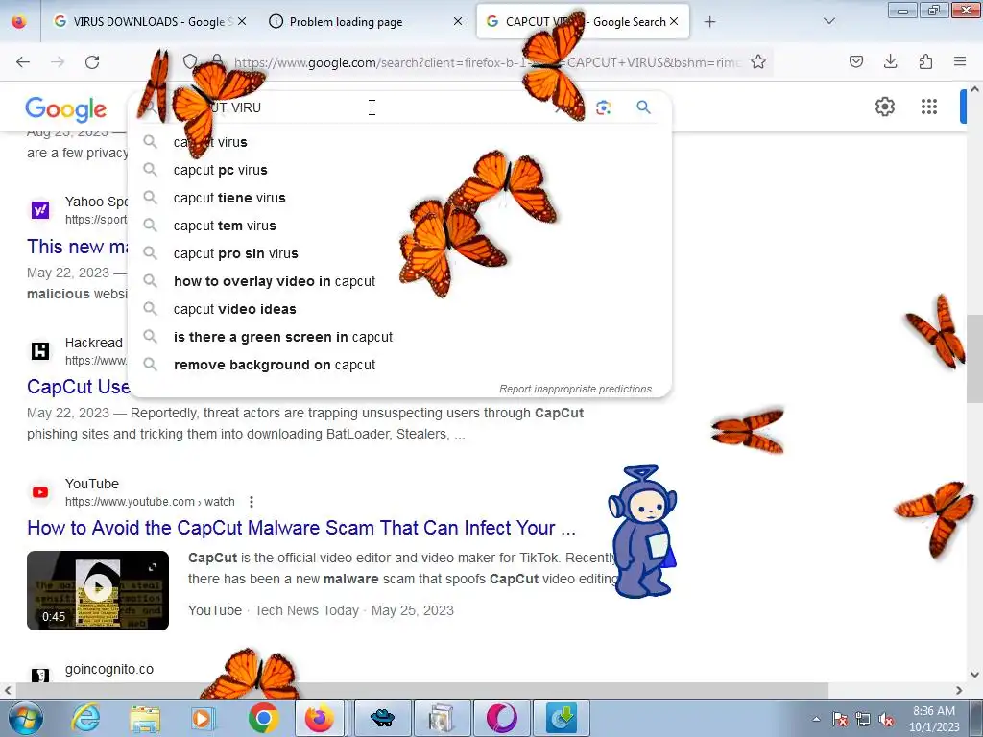Open the purple crescent taskbar application
Screen dimensions: 983x737
pos(502,718)
